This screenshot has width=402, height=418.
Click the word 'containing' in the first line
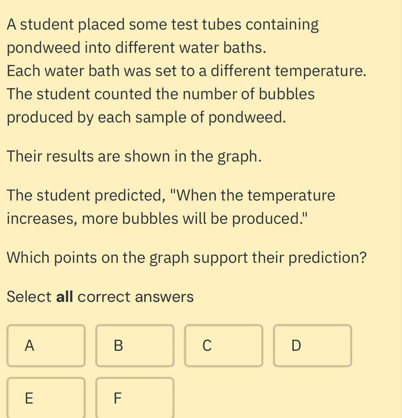pos(282,25)
